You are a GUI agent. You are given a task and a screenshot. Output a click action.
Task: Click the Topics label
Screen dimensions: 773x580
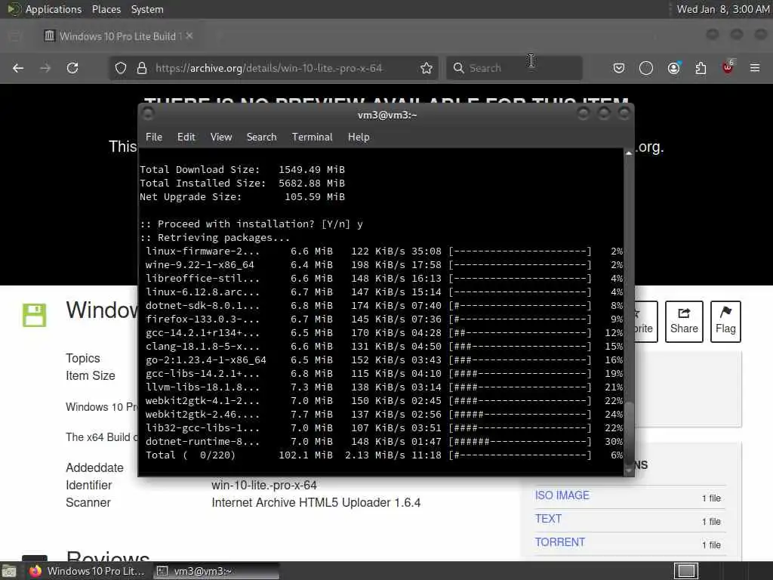[83, 358]
